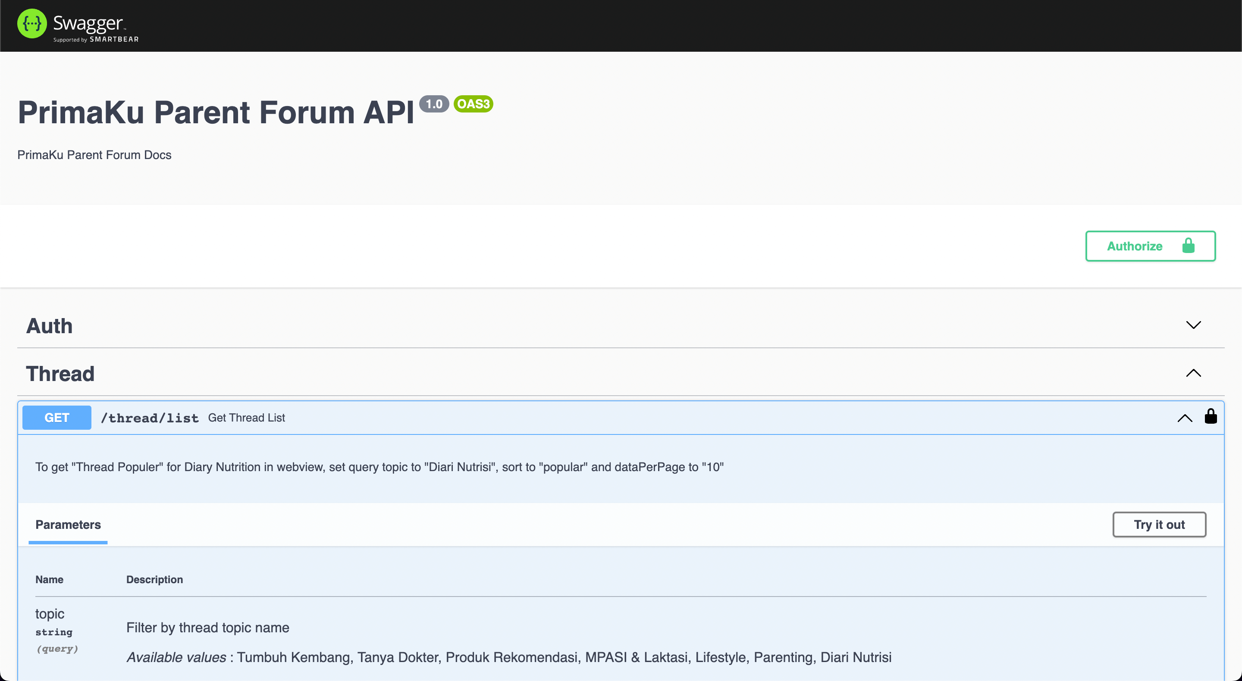
Task: Expand the Auth section chevron
Action: point(1193,325)
